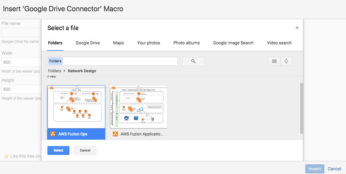
Task: Click the Folders search input field
Action: pyautogui.click(x=113, y=61)
